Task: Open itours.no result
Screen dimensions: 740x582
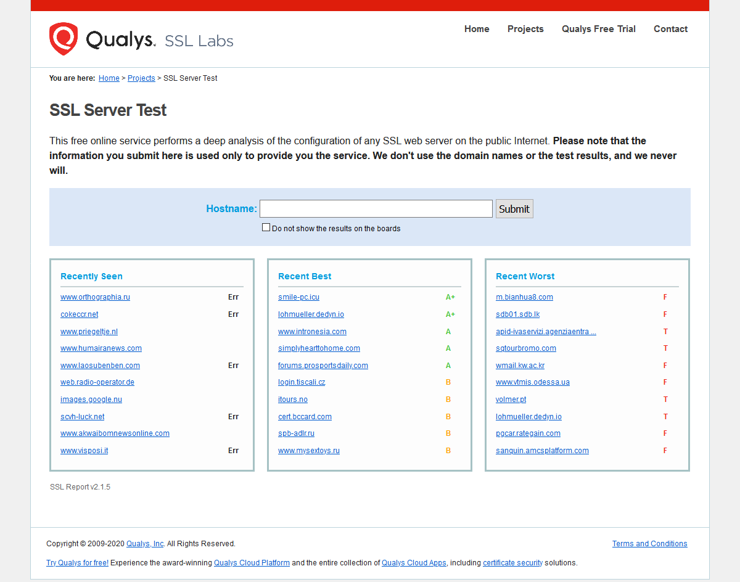Action: tap(293, 400)
